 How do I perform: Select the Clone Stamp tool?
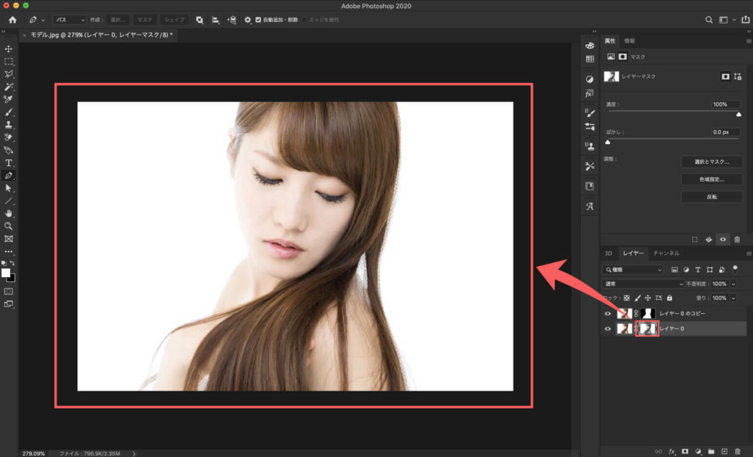pyautogui.click(x=8, y=125)
